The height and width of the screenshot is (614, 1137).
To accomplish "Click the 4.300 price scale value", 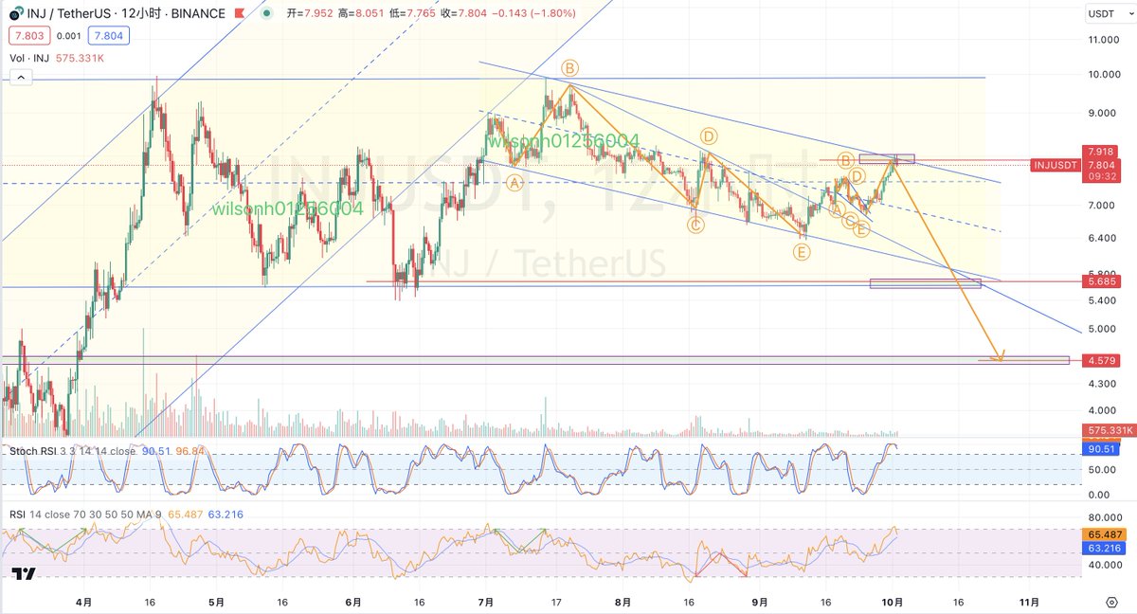I will coord(1103,384).
